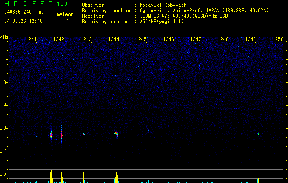This screenshot has width=288, height=183.
Task: Click the 0.6 kHz frequency tick label
Action: coord(4,174)
